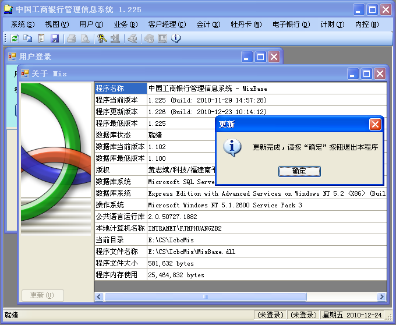Screen dimensions: 396x325
Task: Click the keys login toolbar icon
Action: click(x=102, y=38)
